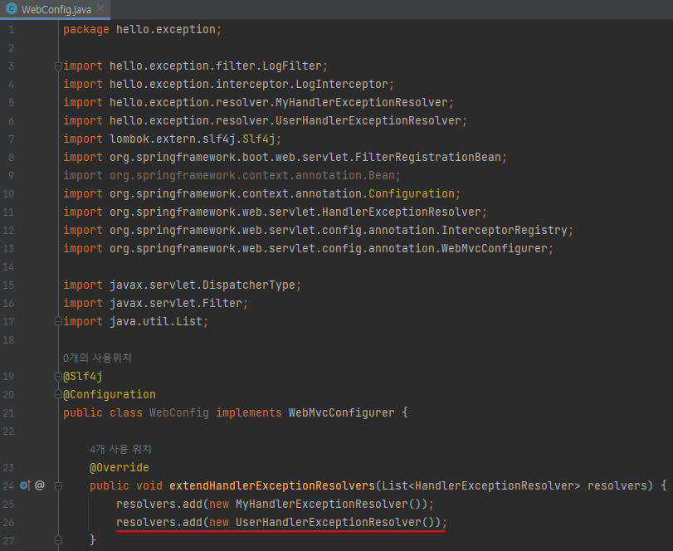Click the 'resolvers' parameter name on line 24
Image resolution: width=673 pixels, height=551 pixels.
click(617, 485)
